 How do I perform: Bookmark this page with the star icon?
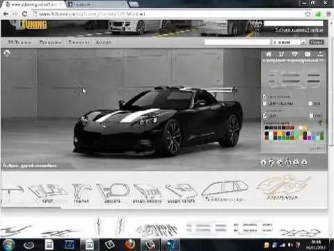coord(308,14)
